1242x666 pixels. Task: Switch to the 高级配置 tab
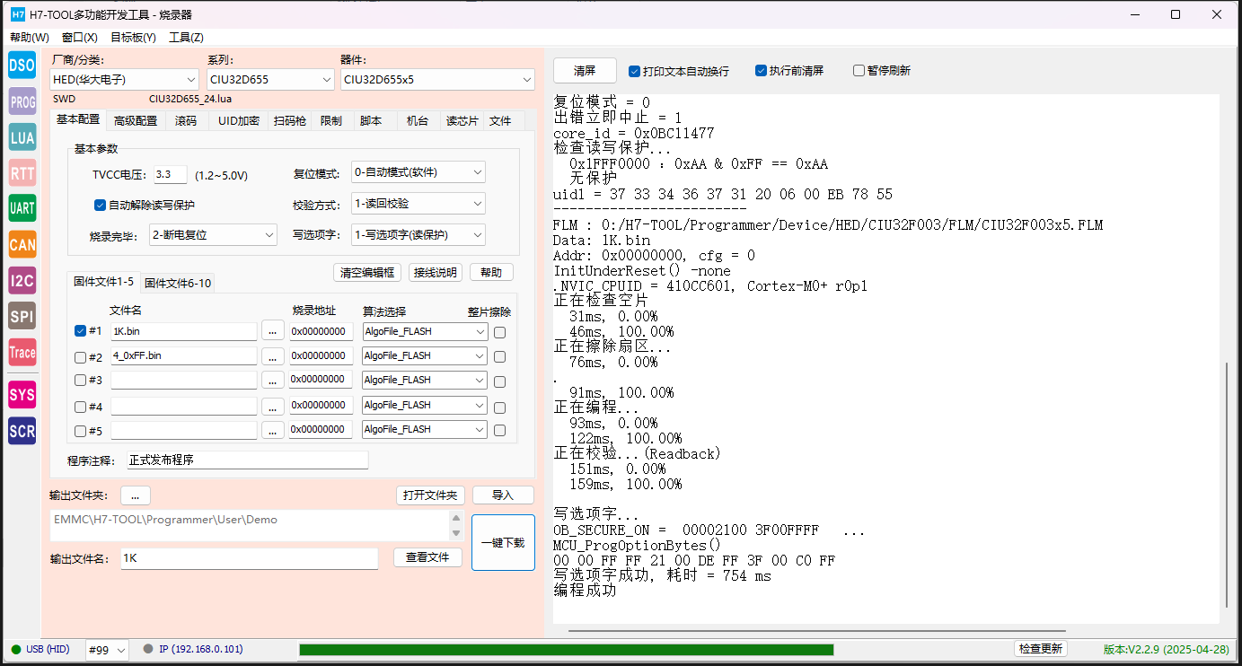click(136, 121)
